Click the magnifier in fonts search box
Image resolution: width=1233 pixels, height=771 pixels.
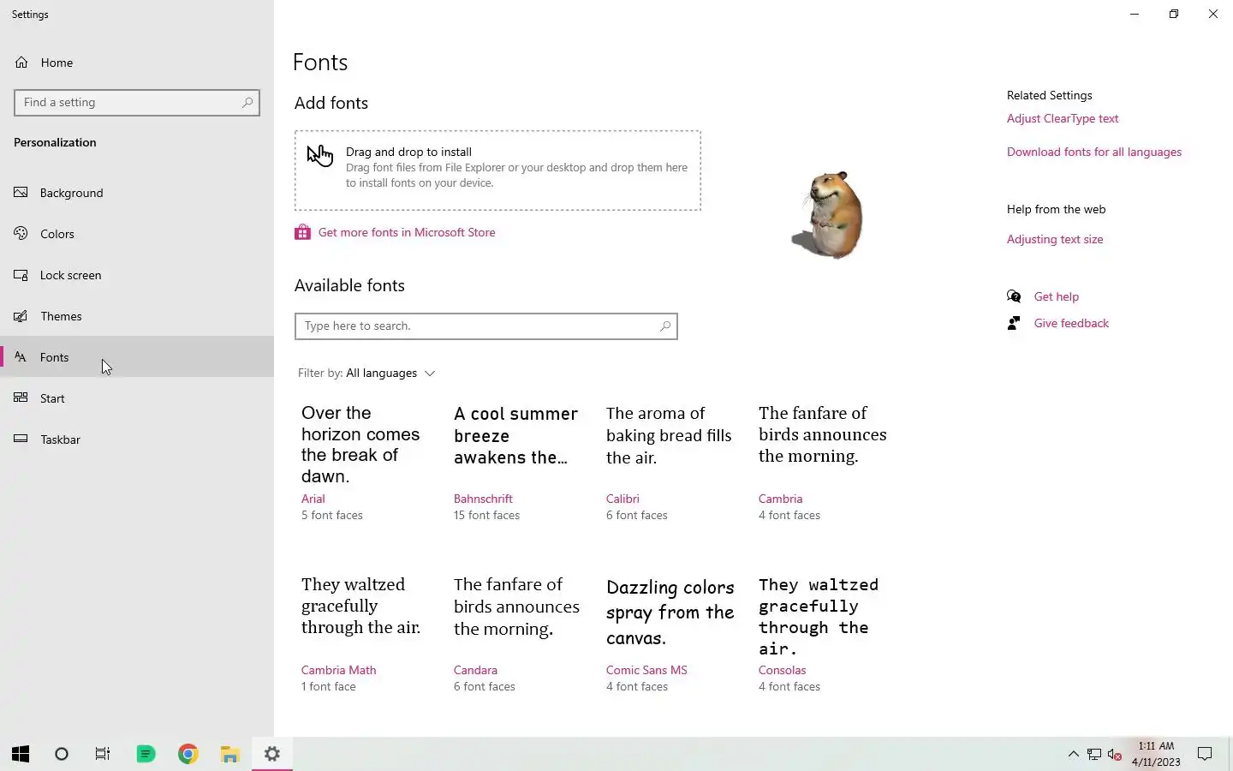pos(665,326)
